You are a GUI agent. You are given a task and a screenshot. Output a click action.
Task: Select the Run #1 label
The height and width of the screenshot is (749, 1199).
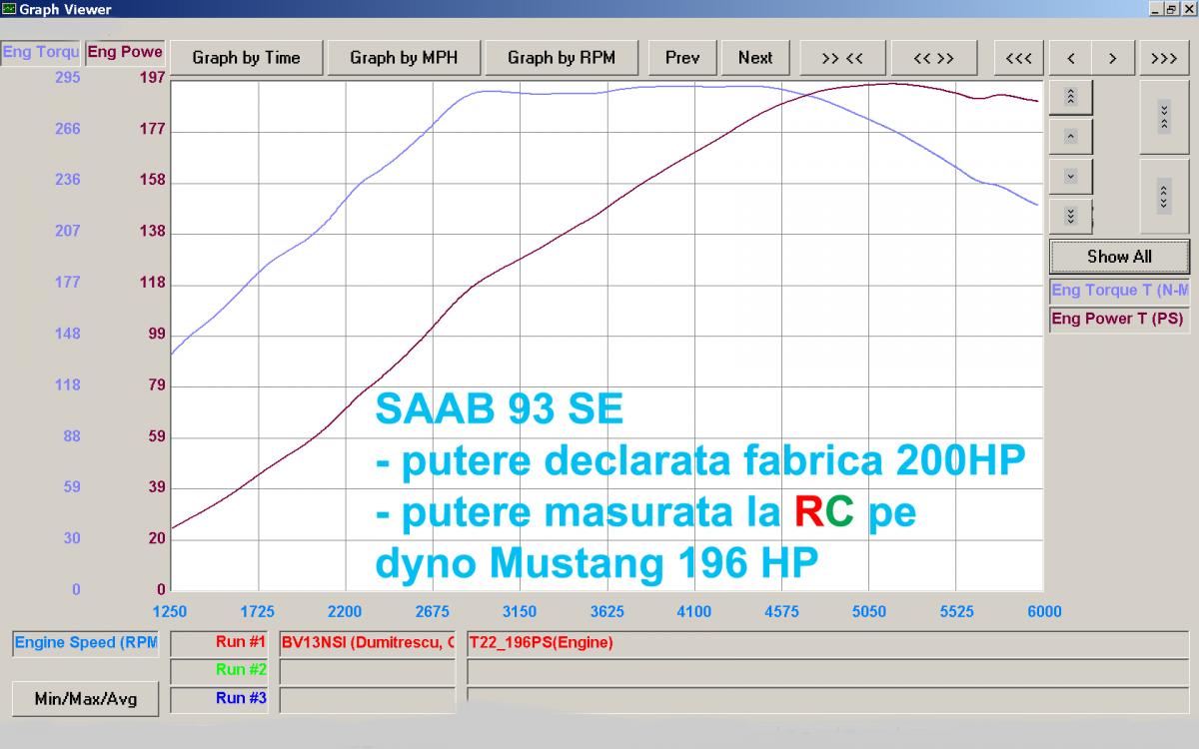click(220, 643)
